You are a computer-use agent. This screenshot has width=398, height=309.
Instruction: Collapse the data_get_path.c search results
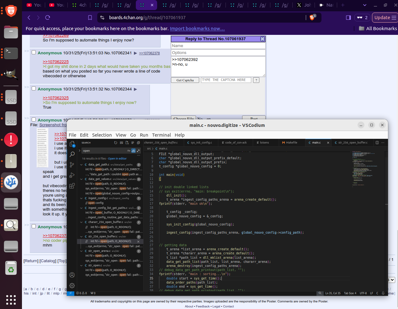point(82,165)
